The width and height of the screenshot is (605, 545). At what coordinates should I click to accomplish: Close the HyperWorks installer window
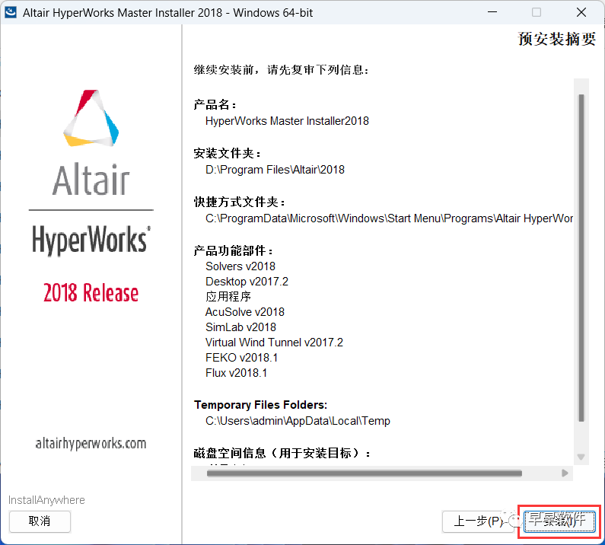[581, 12]
